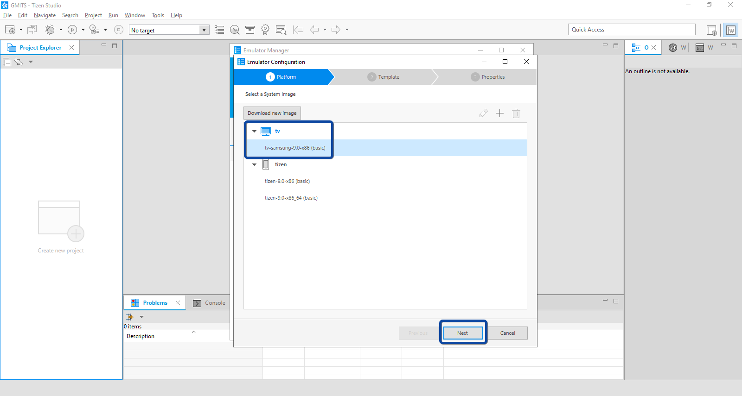Screen dimensions: 742x396
Task: Select the test view tab
Action: tap(704, 48)
